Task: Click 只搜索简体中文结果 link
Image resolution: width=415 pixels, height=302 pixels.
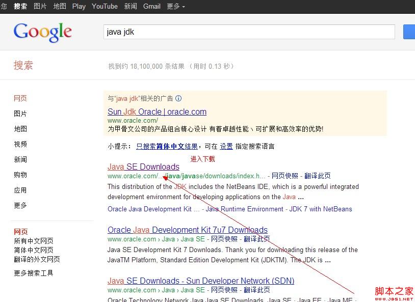Action: (167, 147)
